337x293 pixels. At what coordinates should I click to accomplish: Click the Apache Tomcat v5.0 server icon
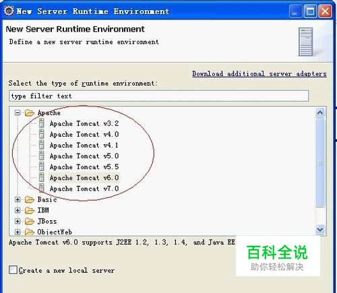[42, 156]
